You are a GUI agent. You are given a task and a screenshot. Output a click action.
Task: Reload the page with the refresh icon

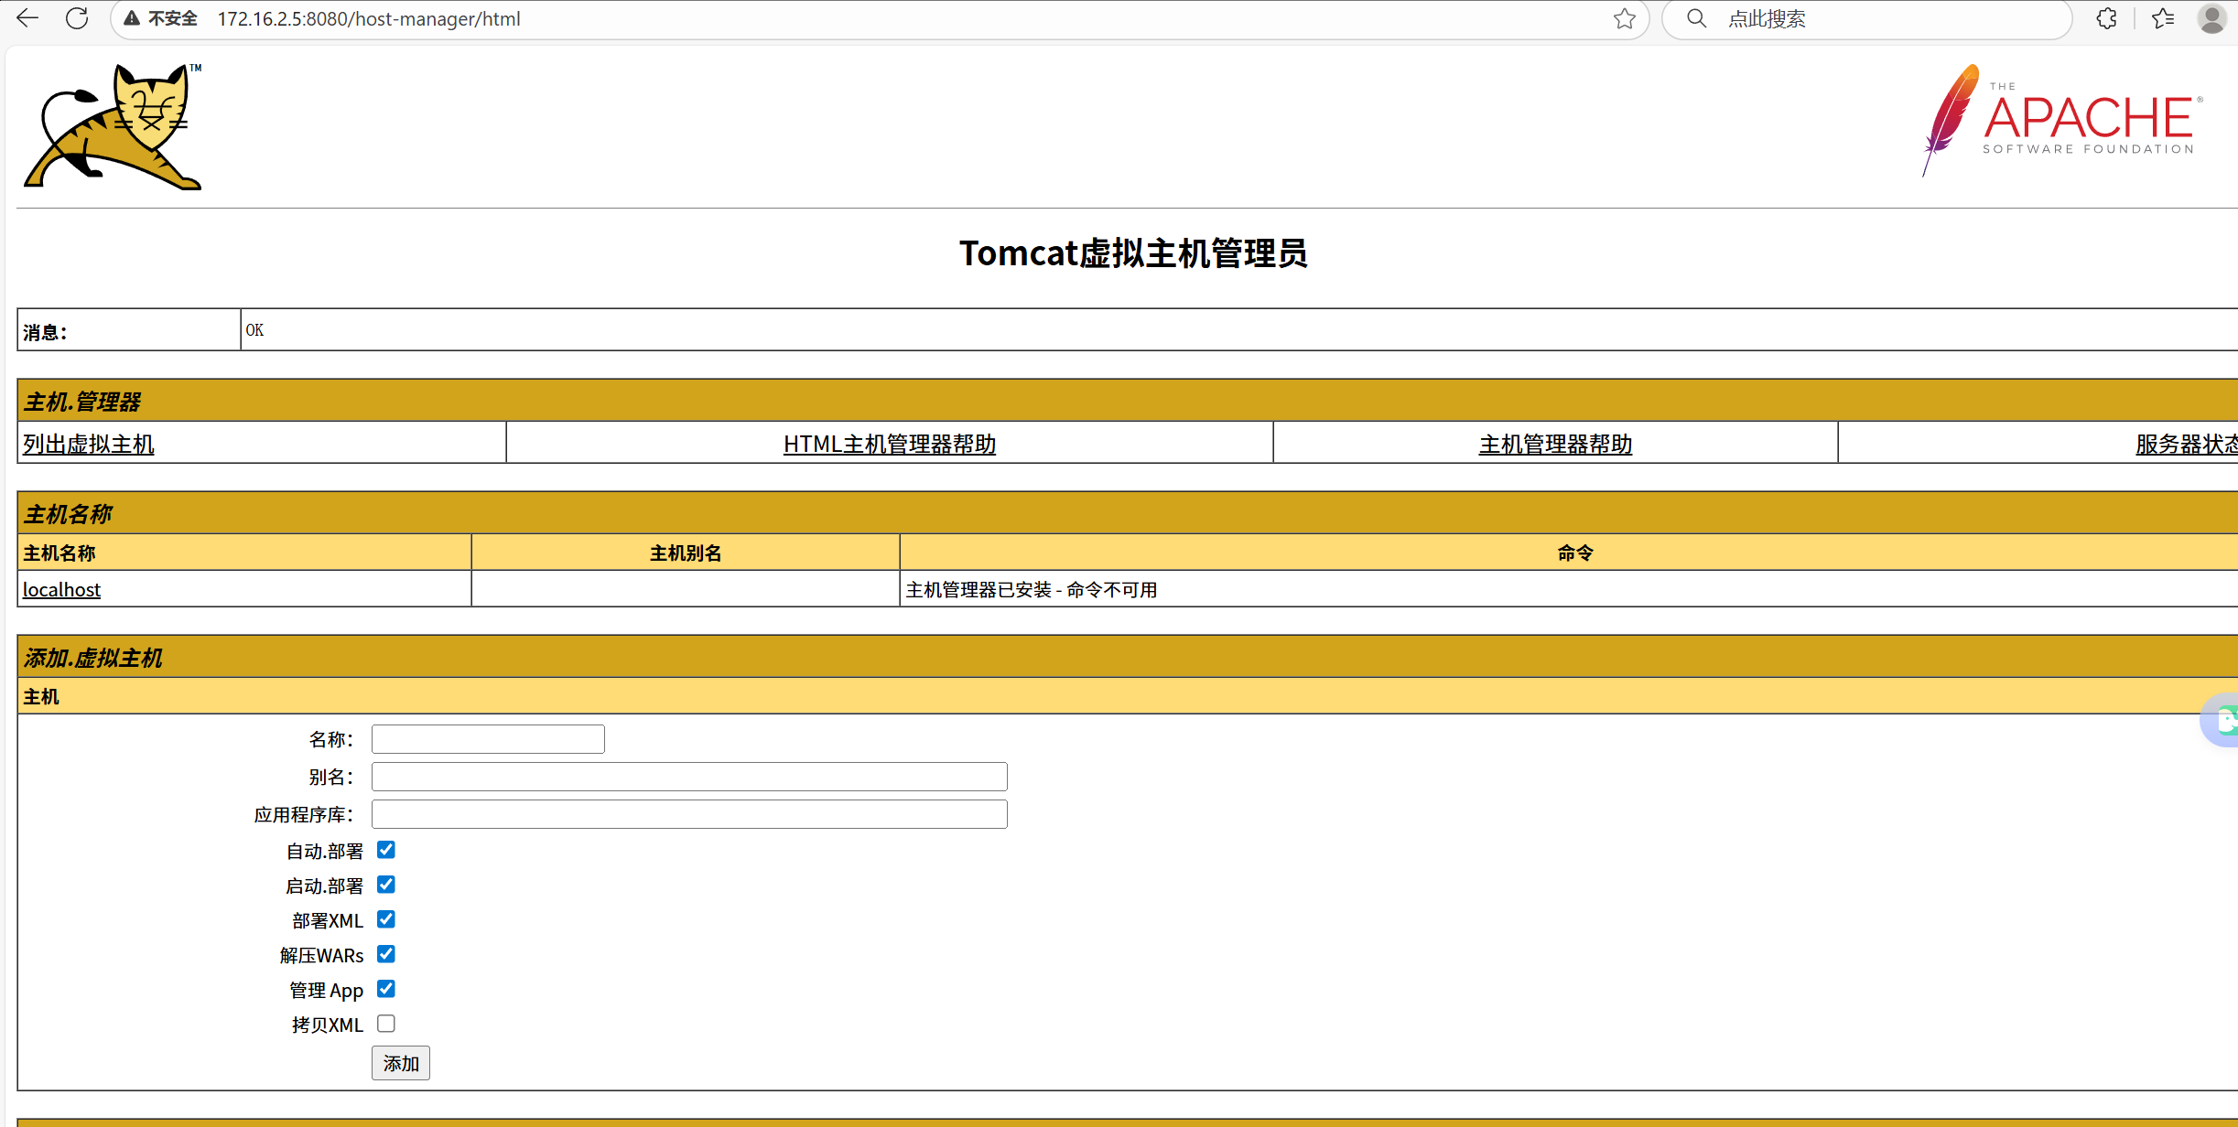tap(78, 18)
